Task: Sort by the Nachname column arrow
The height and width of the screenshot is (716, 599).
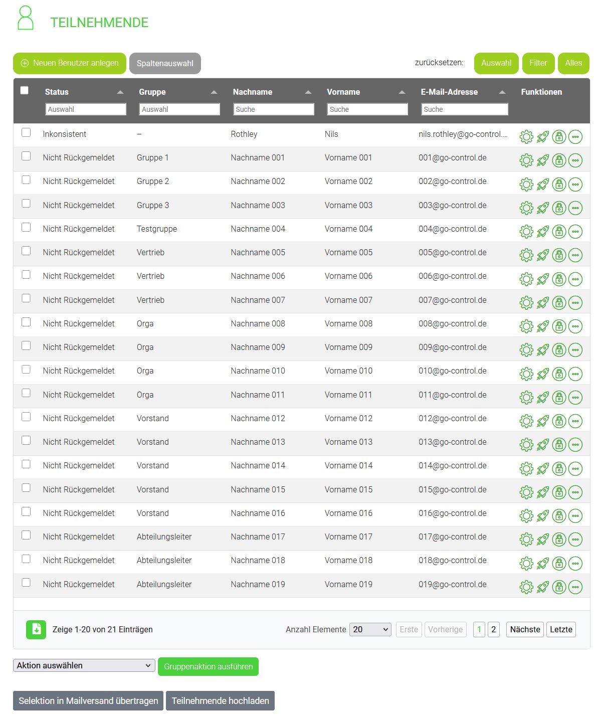Action: (308, 92)
